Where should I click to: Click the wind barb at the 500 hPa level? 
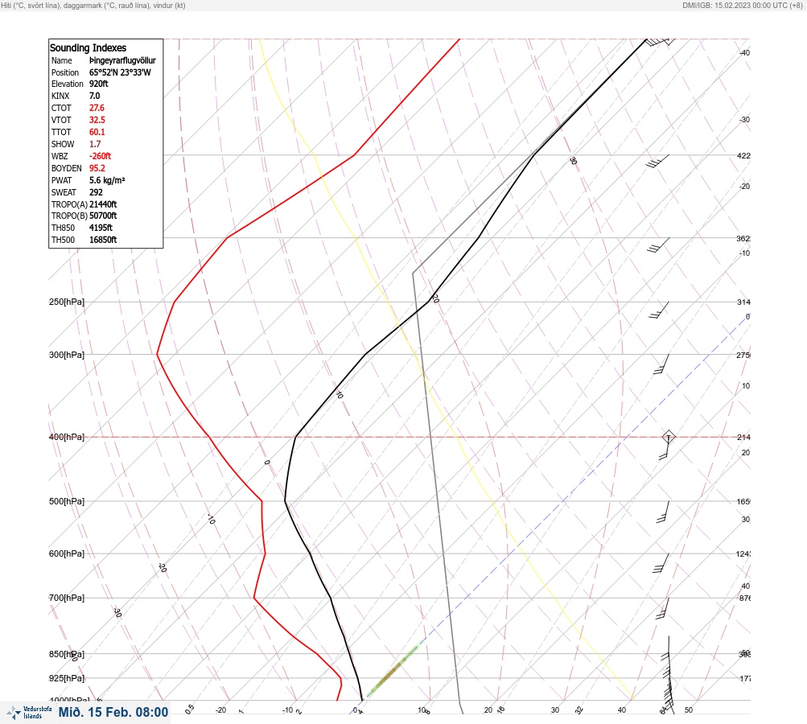pos(664,512)
